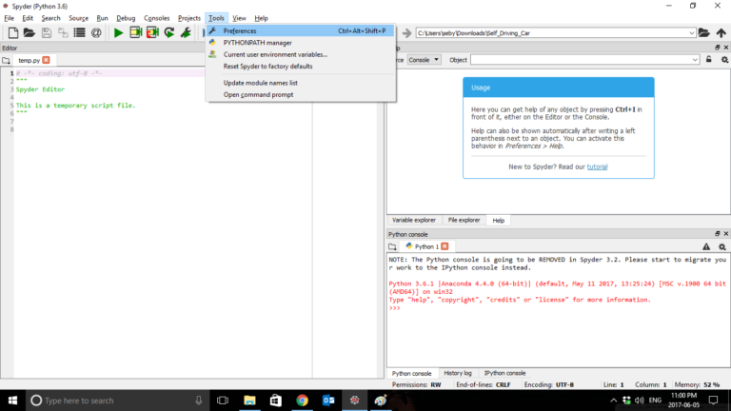Close the temp.py editor tab
Image resolution: width=731 pixels, height=411 pixels.
46,60
